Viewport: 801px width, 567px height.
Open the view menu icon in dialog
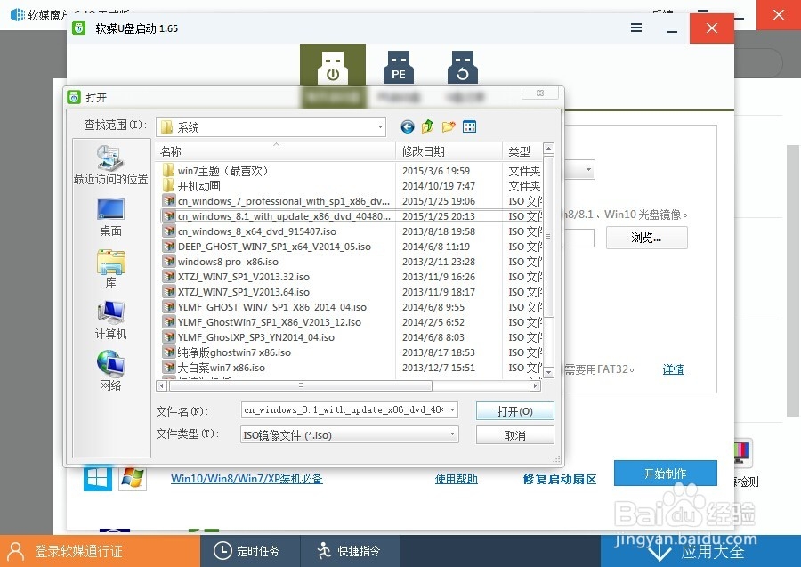(469, 126)
